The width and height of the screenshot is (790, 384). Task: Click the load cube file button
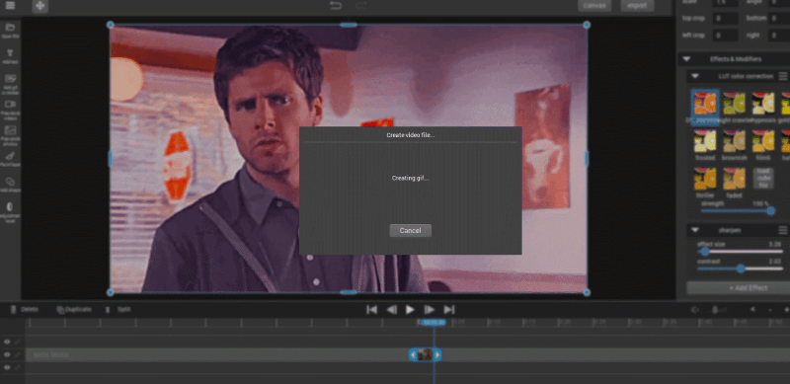pos(763,178)
